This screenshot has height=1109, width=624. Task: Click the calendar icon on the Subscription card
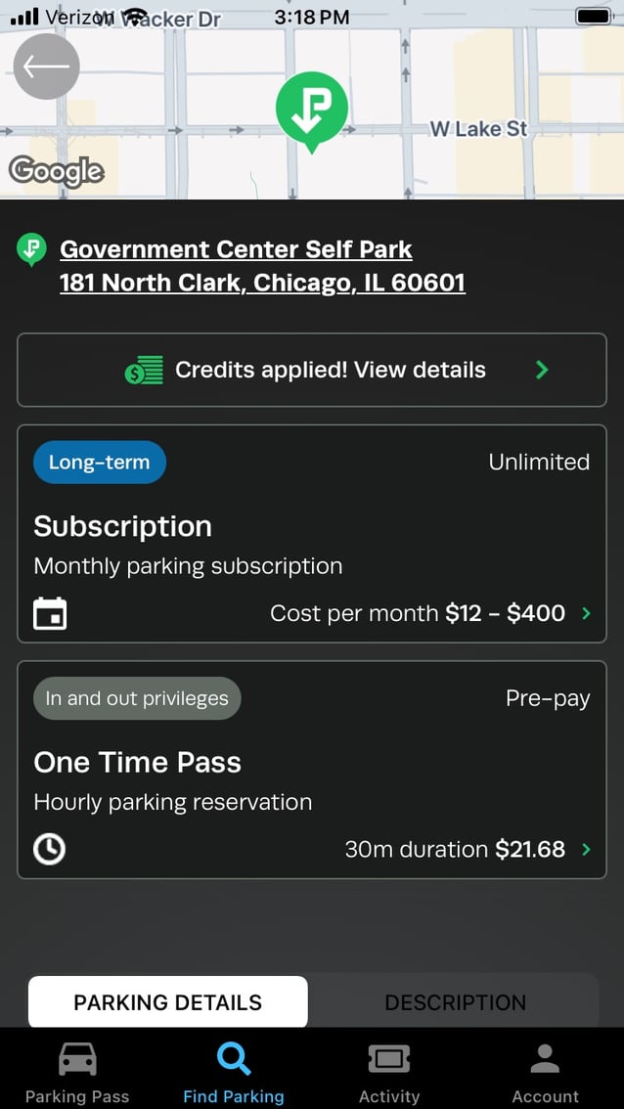49,613
